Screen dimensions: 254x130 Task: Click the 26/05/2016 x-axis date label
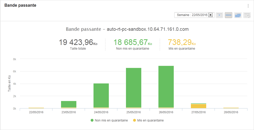click(166, 112)
